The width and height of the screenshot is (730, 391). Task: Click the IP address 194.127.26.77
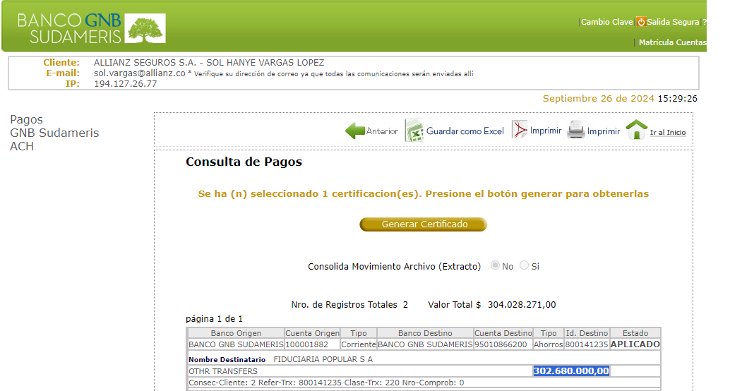pos(126,84)
